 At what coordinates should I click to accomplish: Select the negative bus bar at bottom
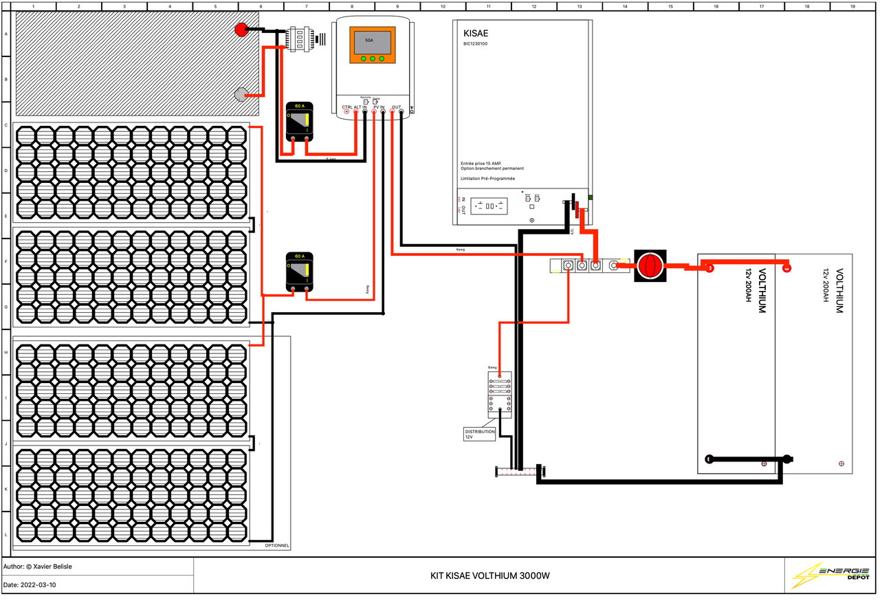[520, 471]
